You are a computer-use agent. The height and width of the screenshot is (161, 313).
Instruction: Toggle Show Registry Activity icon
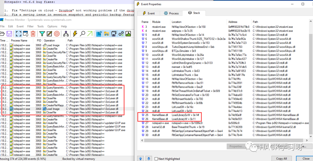click(99, 34)
